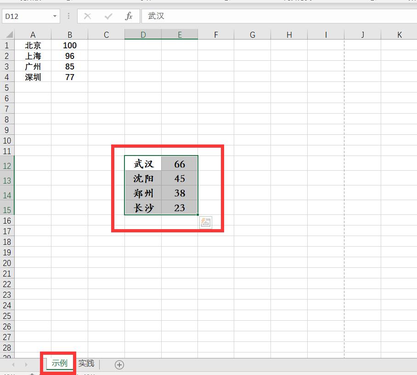Select column I header
Image resolution: width=417 pixels, height=375 pixels.
(326, 35)
